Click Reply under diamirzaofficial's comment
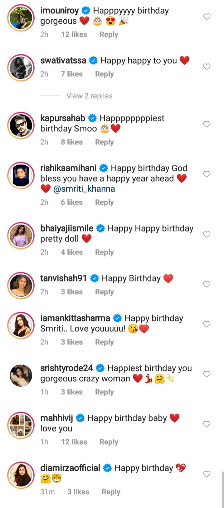224x508 pixels. click(x=111, y=492)
